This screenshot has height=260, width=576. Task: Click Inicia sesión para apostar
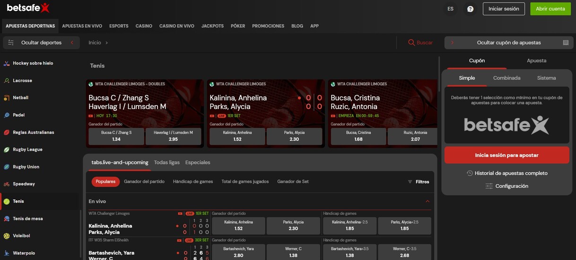click(x=506, y=155)
